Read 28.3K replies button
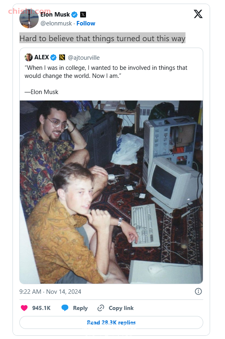Viewport: 225px width, 339px height. (111, 322)
